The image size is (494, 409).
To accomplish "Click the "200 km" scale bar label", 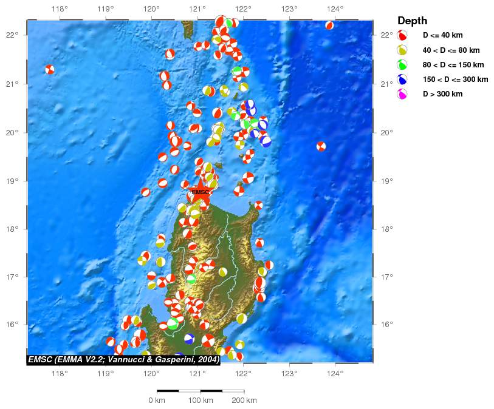I will point(244,401).
